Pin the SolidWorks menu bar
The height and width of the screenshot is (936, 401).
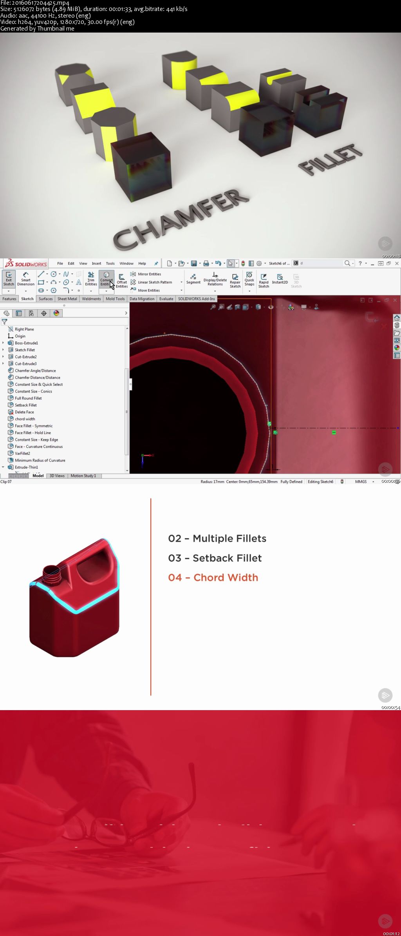[156, 264]
